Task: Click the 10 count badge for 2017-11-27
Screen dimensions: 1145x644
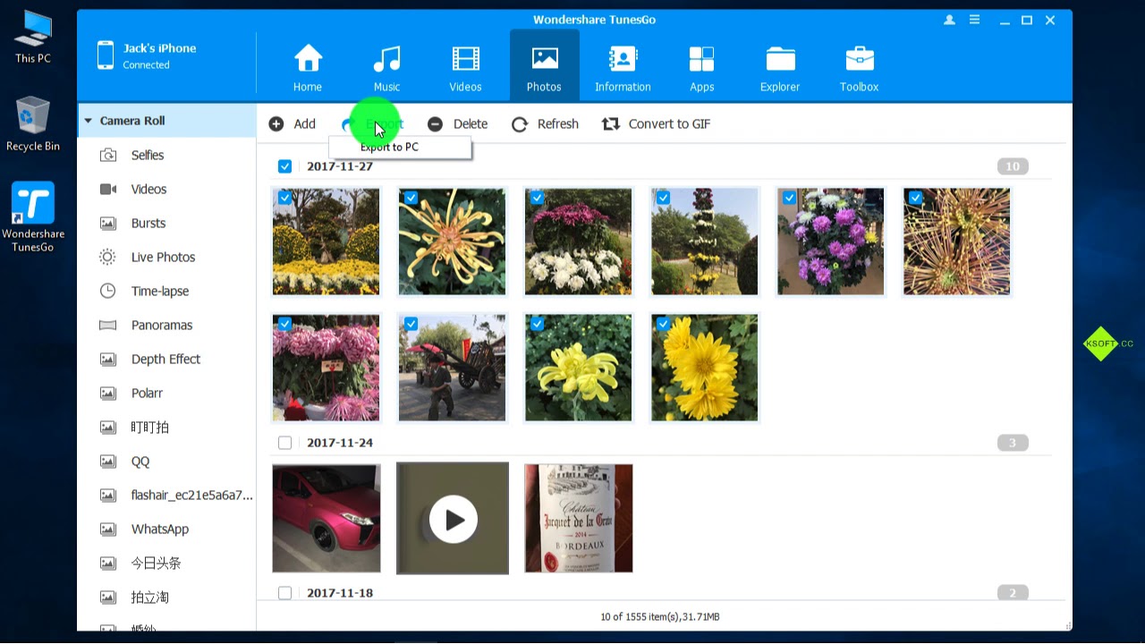Action: click(x=1013, y=166)
